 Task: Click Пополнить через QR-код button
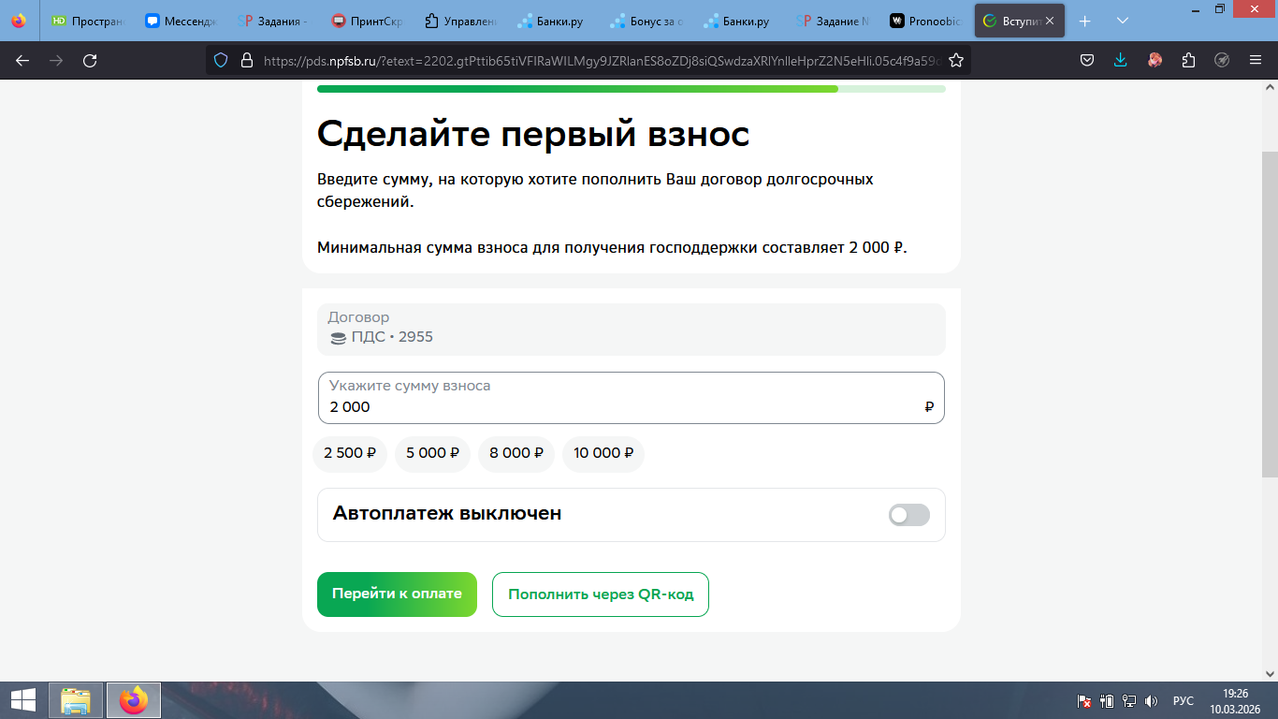tap(600, 594)
